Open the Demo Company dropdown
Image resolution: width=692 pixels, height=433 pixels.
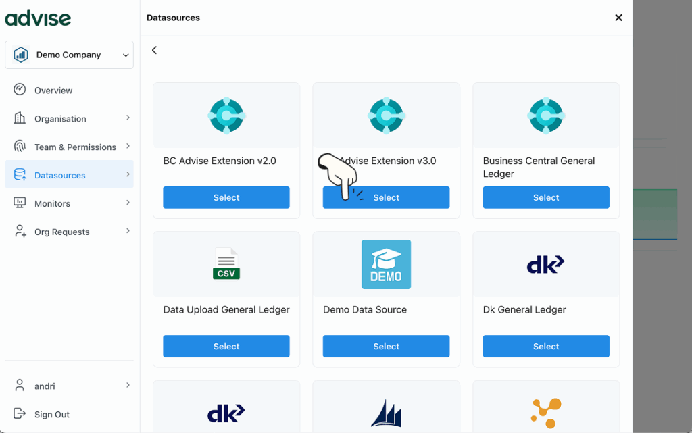pos(69,55)
